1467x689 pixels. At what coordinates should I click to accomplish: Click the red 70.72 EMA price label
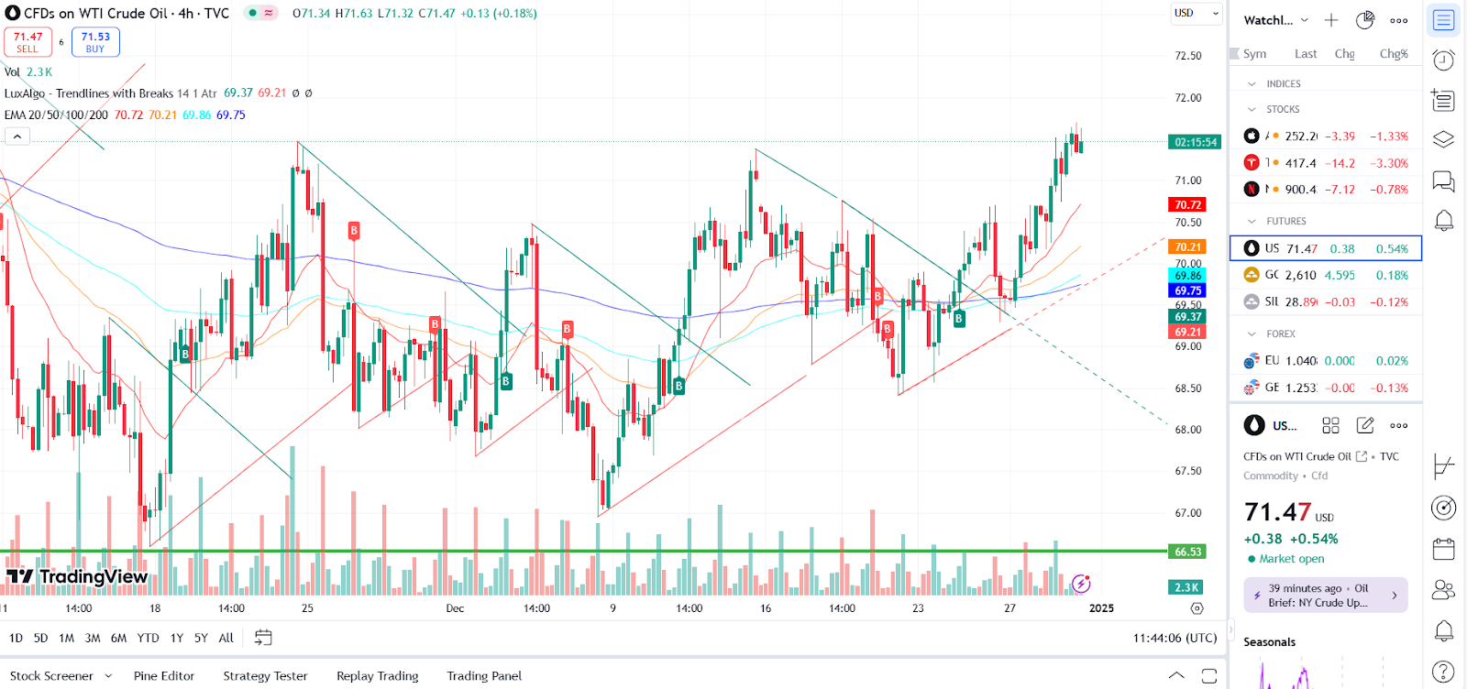1188,205
